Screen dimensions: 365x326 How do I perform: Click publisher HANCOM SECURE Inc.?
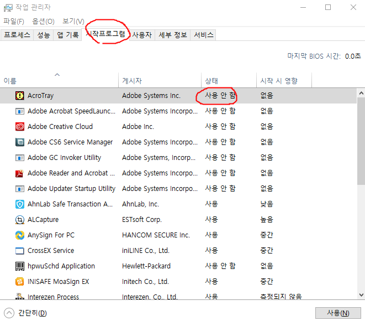(156, 235)
